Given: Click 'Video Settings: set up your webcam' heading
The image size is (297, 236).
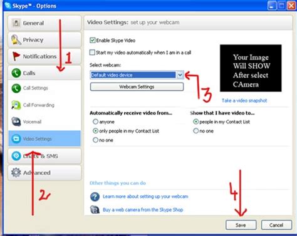Looking at the screenshot, I should click(x=133, y=23).
